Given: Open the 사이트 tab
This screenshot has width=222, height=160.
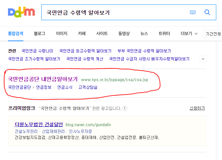Looking at the screenshot, I should coord(102,34).
